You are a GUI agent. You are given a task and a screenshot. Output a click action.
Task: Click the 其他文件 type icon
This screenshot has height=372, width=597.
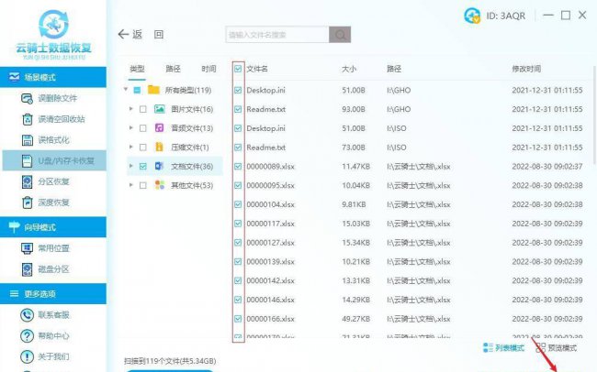pos(160,185)
